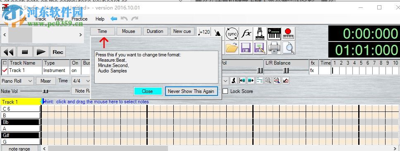Toggle the red check mark for Track 1

(5, 70)
